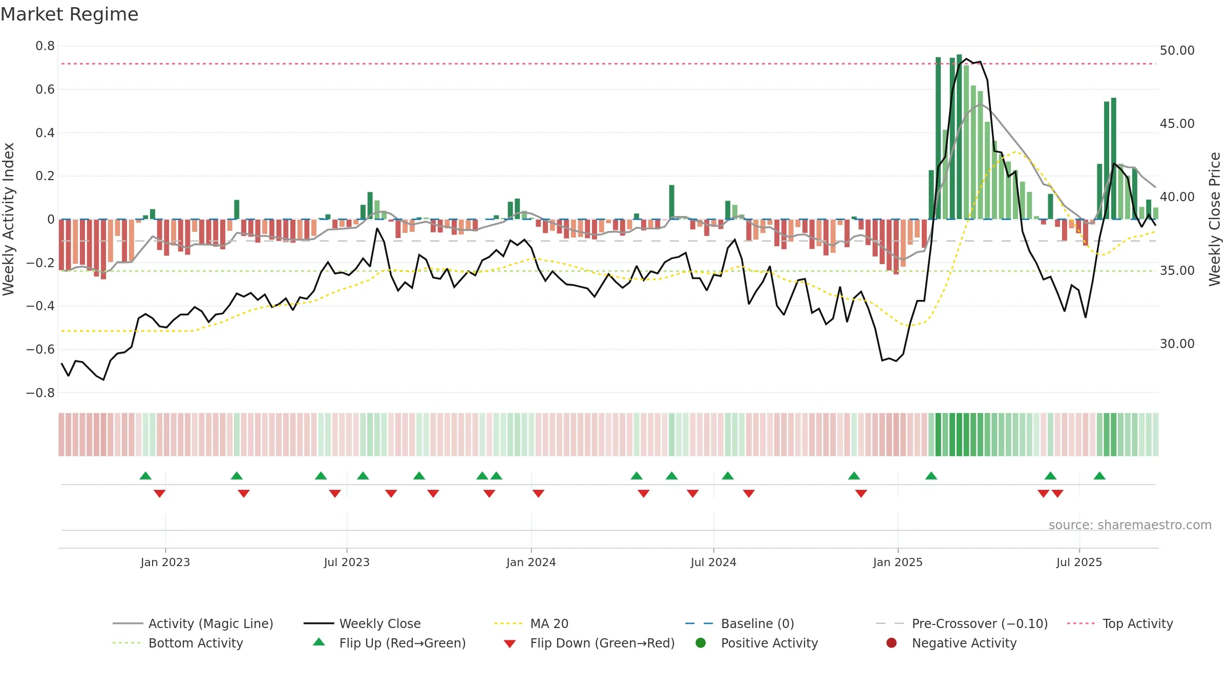Toggle the Weekly Close legend entry
This screenshot has height=691, width=1229.
tap(362, 623)
